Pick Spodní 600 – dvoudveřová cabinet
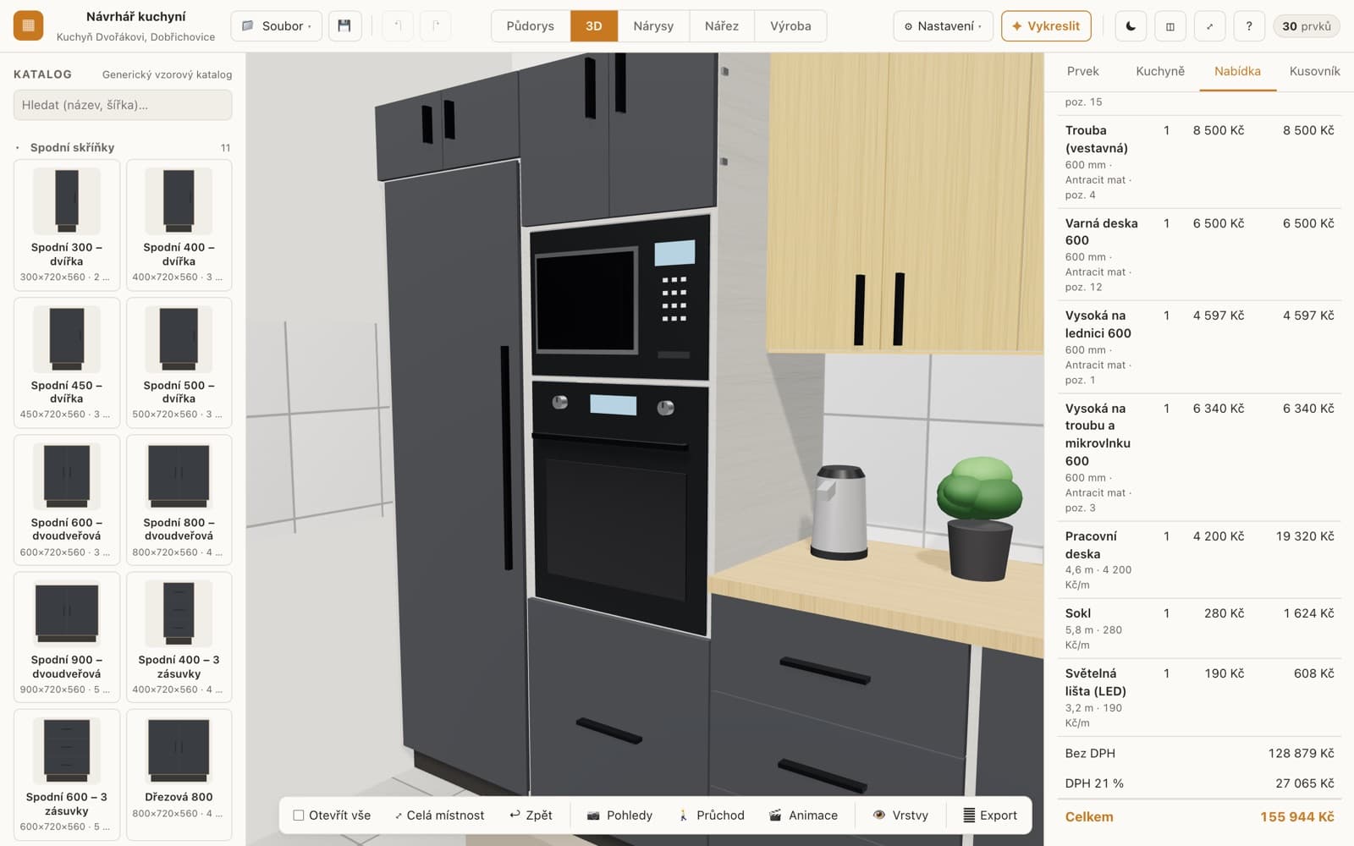 pyautogui.click(x=66, y=499)
